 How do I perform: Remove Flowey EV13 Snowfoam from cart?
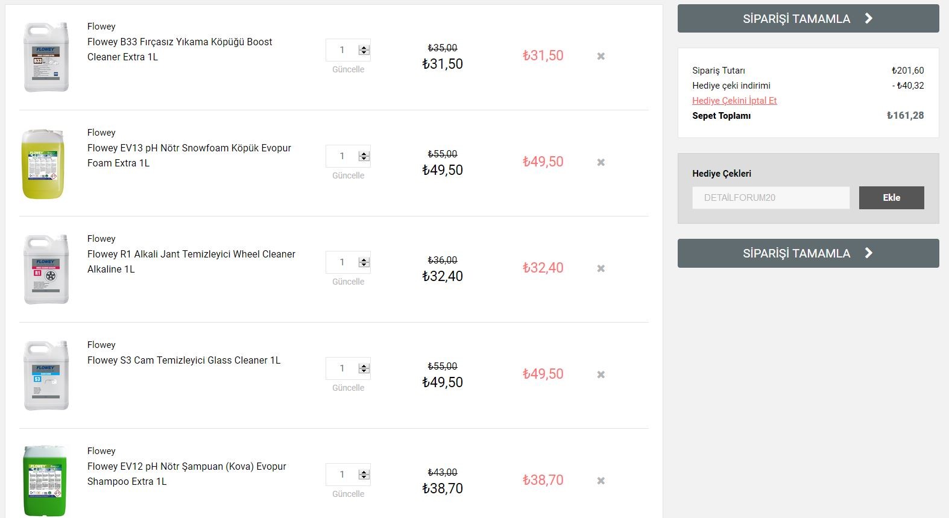point(601,162)
